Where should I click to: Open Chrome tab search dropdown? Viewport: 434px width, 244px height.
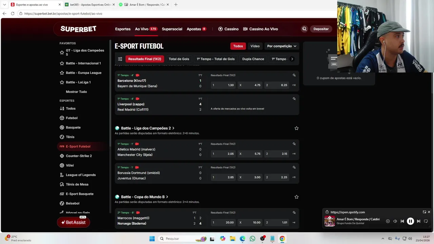point(4,5)
